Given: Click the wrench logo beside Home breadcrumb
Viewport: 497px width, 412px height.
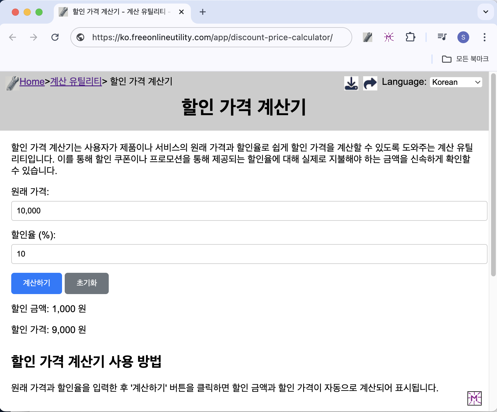Looking at the screenshot, I should [x=12, y=83].
